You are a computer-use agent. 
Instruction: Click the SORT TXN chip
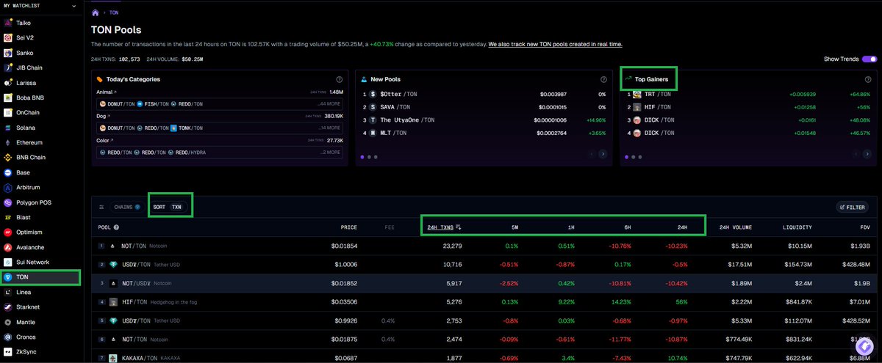tap(168, 207)
